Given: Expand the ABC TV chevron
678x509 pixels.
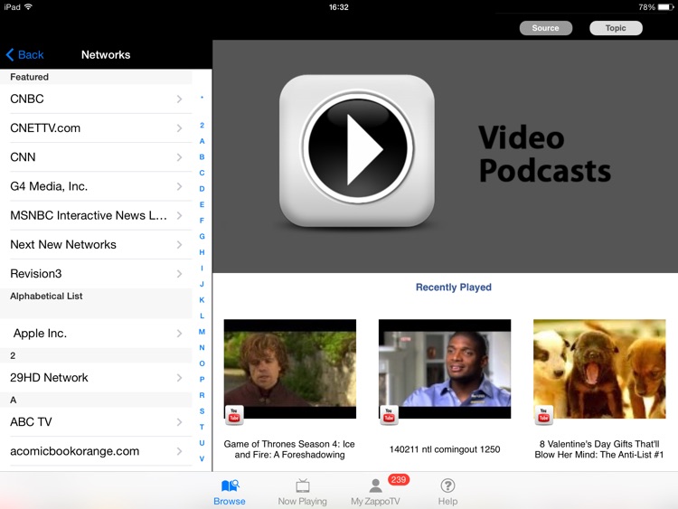Looking at the screenshot, I should pos(180,422).
